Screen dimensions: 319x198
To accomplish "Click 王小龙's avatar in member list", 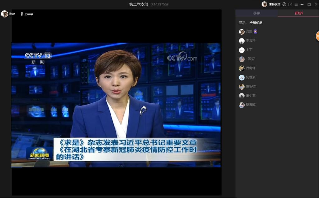I will click(x=242, y=96).
